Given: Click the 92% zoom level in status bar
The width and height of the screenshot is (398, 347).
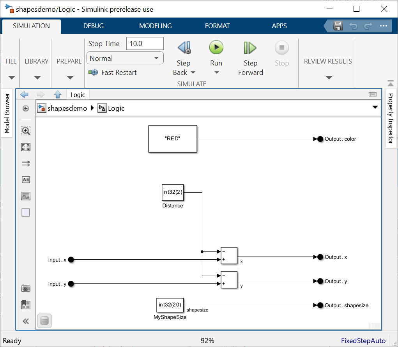Looking at the screenshot, I should [207, 341].
